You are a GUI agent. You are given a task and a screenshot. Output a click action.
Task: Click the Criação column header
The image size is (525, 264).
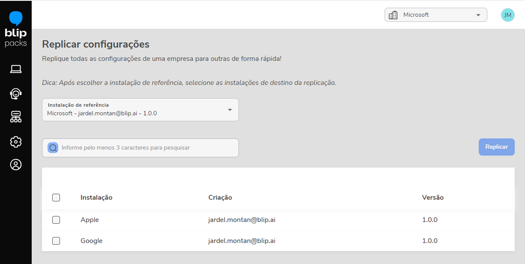(x=220, y=198)
